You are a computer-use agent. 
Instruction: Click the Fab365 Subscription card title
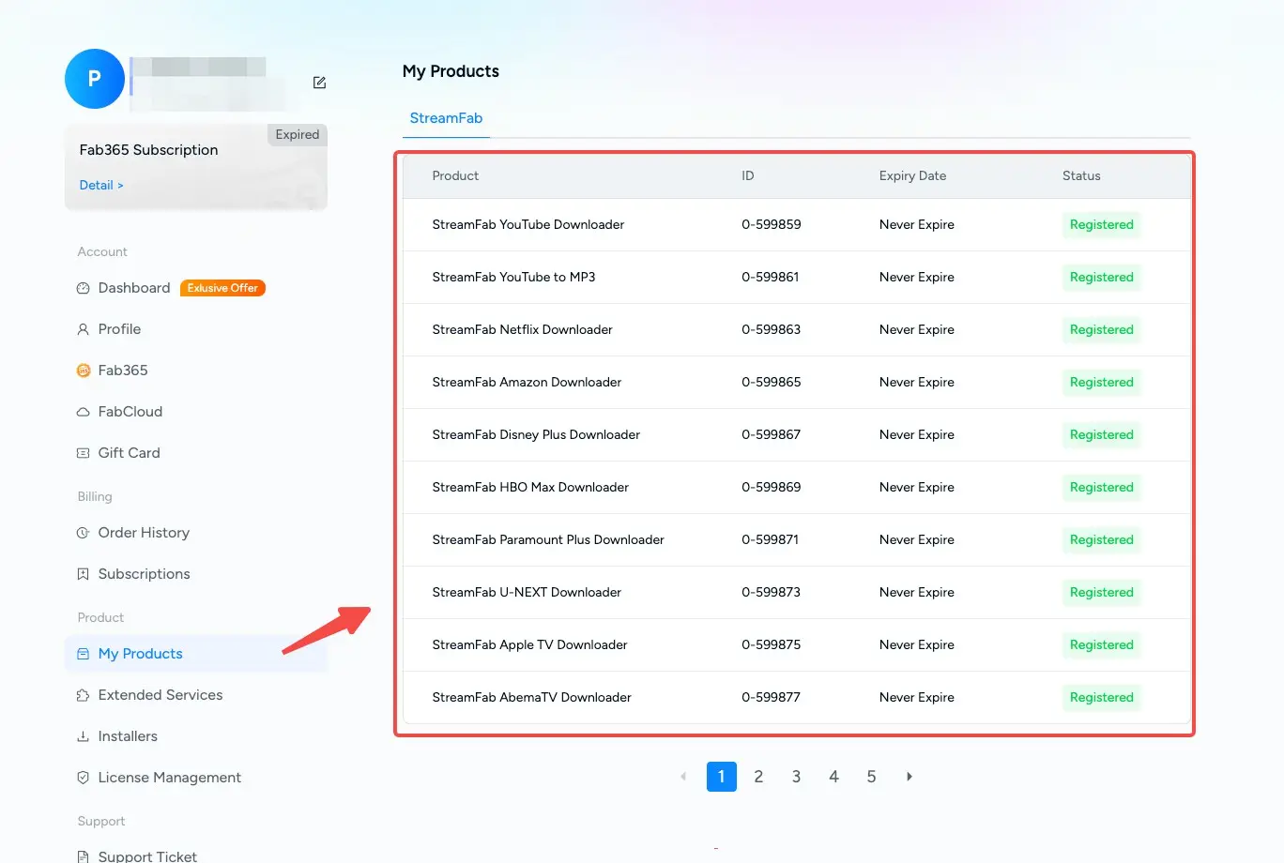click(148, 150)
